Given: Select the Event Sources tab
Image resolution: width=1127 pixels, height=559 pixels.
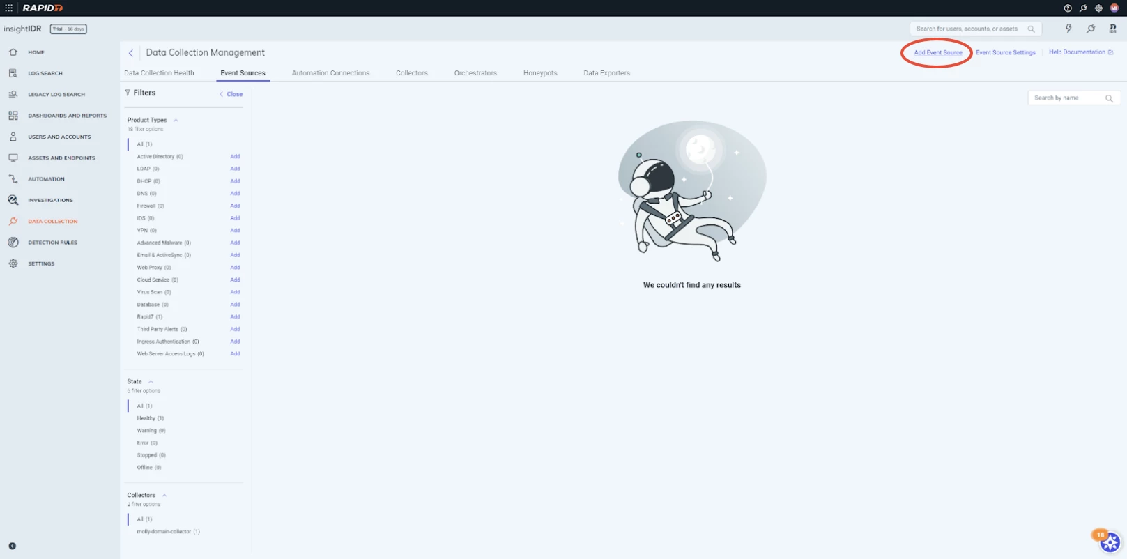Looking at the screenshot, I should [243, 72].
